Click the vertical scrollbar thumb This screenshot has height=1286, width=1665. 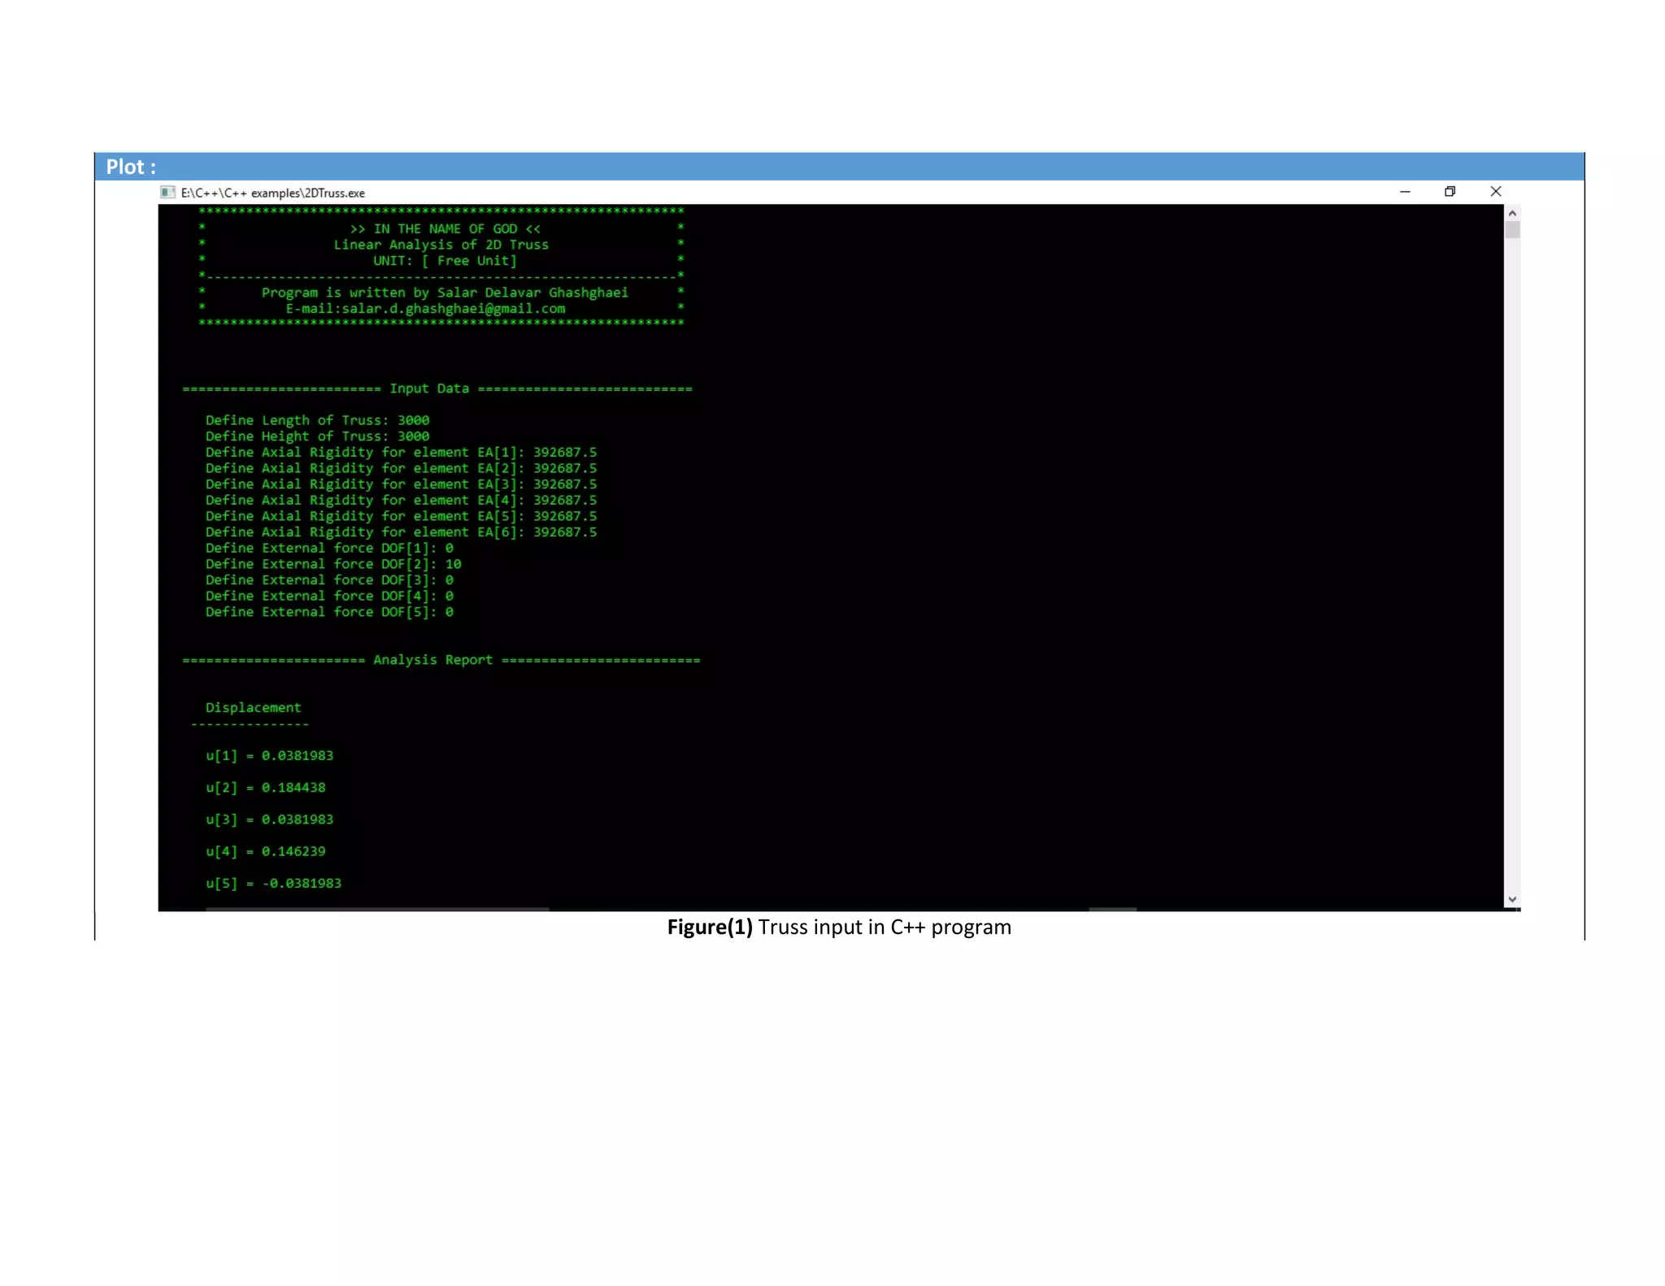[x=1512, y=230]
